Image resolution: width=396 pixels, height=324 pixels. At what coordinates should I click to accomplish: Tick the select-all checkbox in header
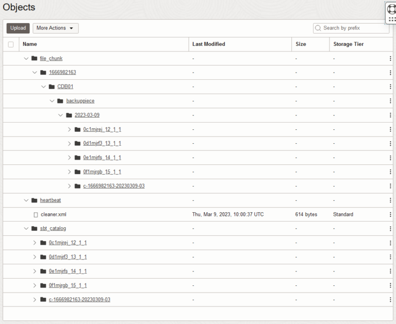coord(11,44)
